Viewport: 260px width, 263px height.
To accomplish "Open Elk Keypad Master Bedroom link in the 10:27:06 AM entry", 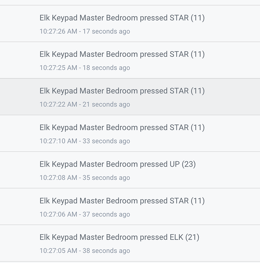I will pyautogui.click(x=88, y=201).
